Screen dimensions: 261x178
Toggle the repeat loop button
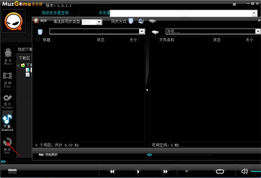click(x=220, y=171)
